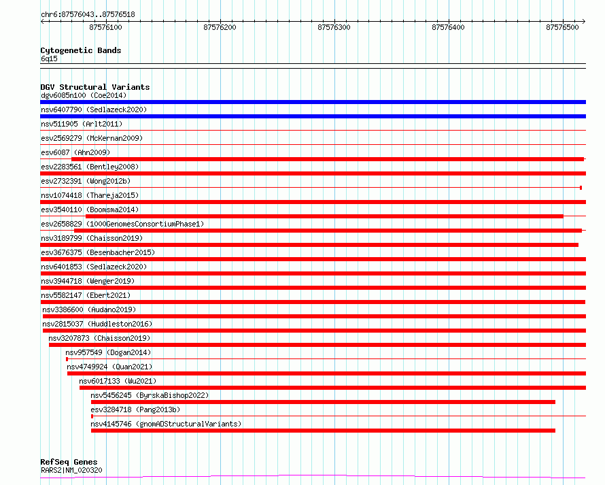Click the red bar under esv2283561 (Bentley2008)
Image resolution: width=605 pixels, height=485 pixels.
(x=313, y=173)
